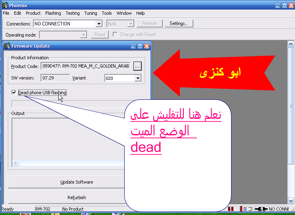Open the Tools menu

coord(107,13)
